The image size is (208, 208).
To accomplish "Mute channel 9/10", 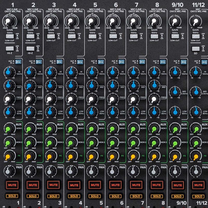I will point(178,185).
